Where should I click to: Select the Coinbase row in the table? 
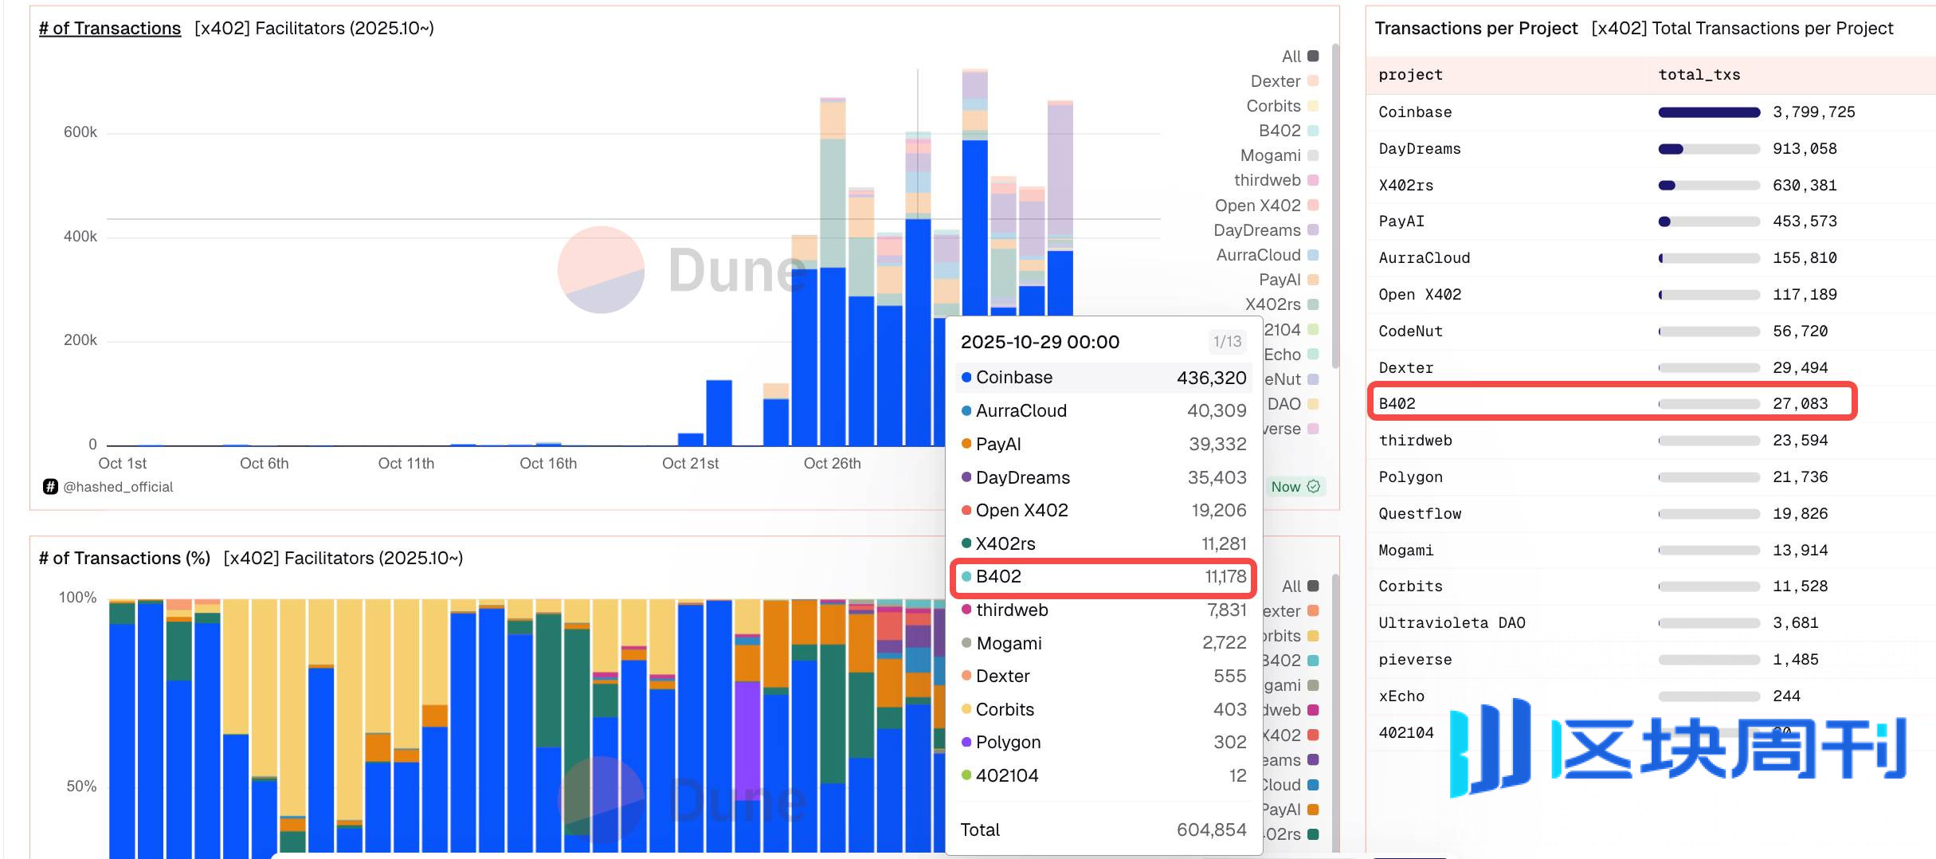(x=1415, y=112)
